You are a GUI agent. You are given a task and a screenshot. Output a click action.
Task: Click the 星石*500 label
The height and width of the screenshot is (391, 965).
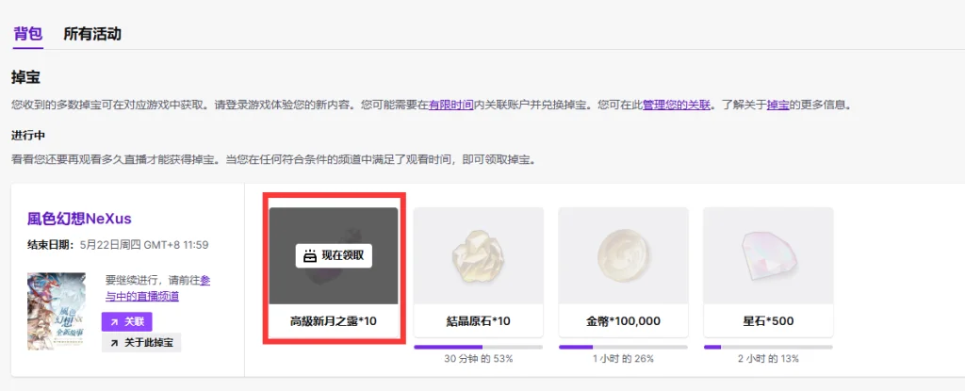click(768, 320)
